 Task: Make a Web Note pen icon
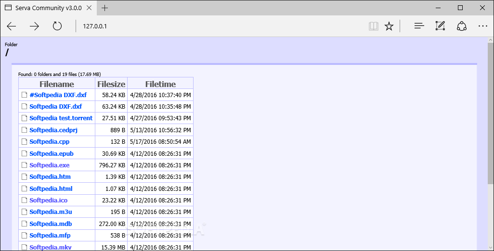click(440, 26)
